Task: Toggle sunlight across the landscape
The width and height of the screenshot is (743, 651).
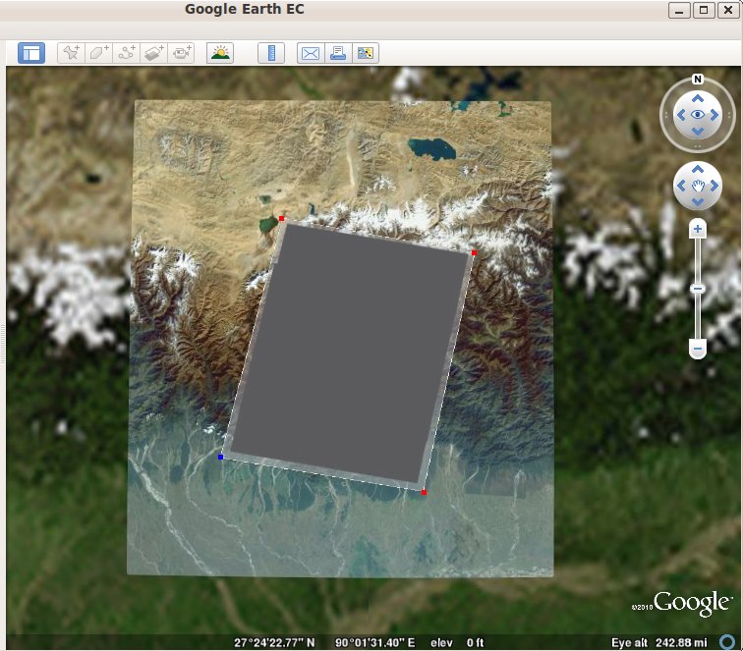Action: pyautogui.click(x=220, y=53)
